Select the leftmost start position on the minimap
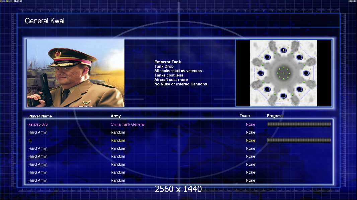 click(261, 73)
